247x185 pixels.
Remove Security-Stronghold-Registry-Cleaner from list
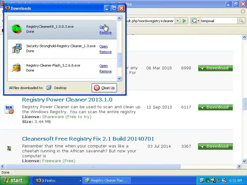106,52
